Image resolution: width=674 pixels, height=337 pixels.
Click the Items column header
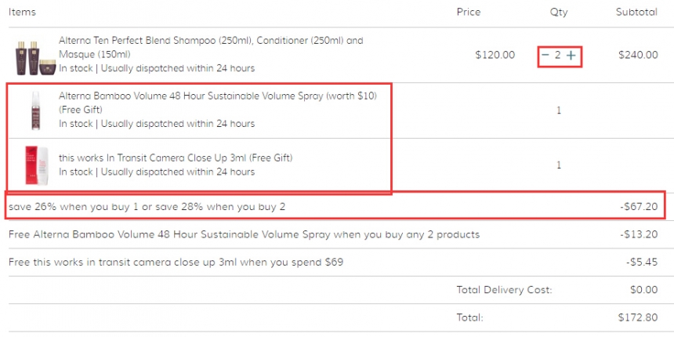pos(22,12)
